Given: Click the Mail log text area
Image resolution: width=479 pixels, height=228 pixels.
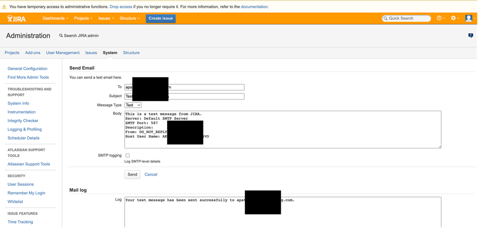Looking at the screenshot, I should [x=283, y=212].
